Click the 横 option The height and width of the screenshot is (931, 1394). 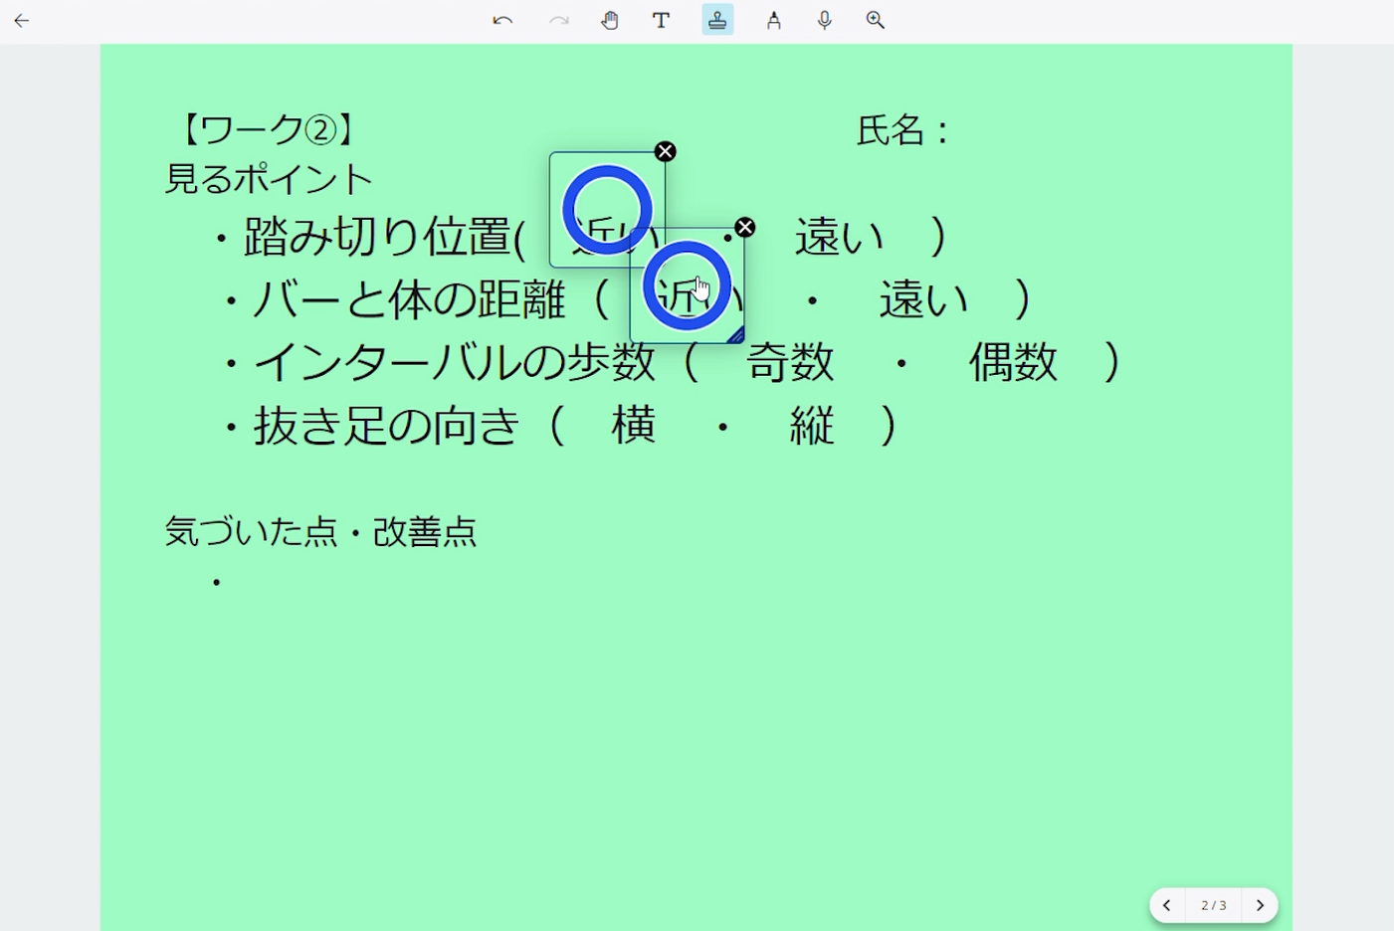tap(634, 425)
